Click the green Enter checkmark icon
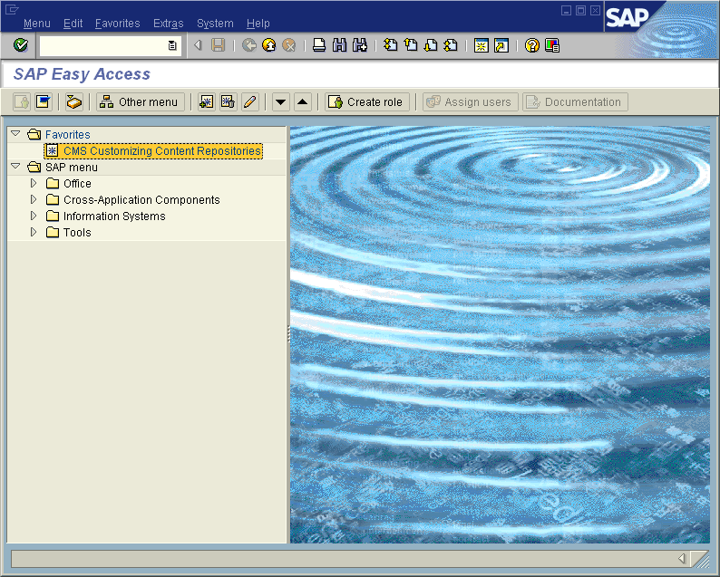Viewport: 720px width, 577px height. tap(21, 45)
